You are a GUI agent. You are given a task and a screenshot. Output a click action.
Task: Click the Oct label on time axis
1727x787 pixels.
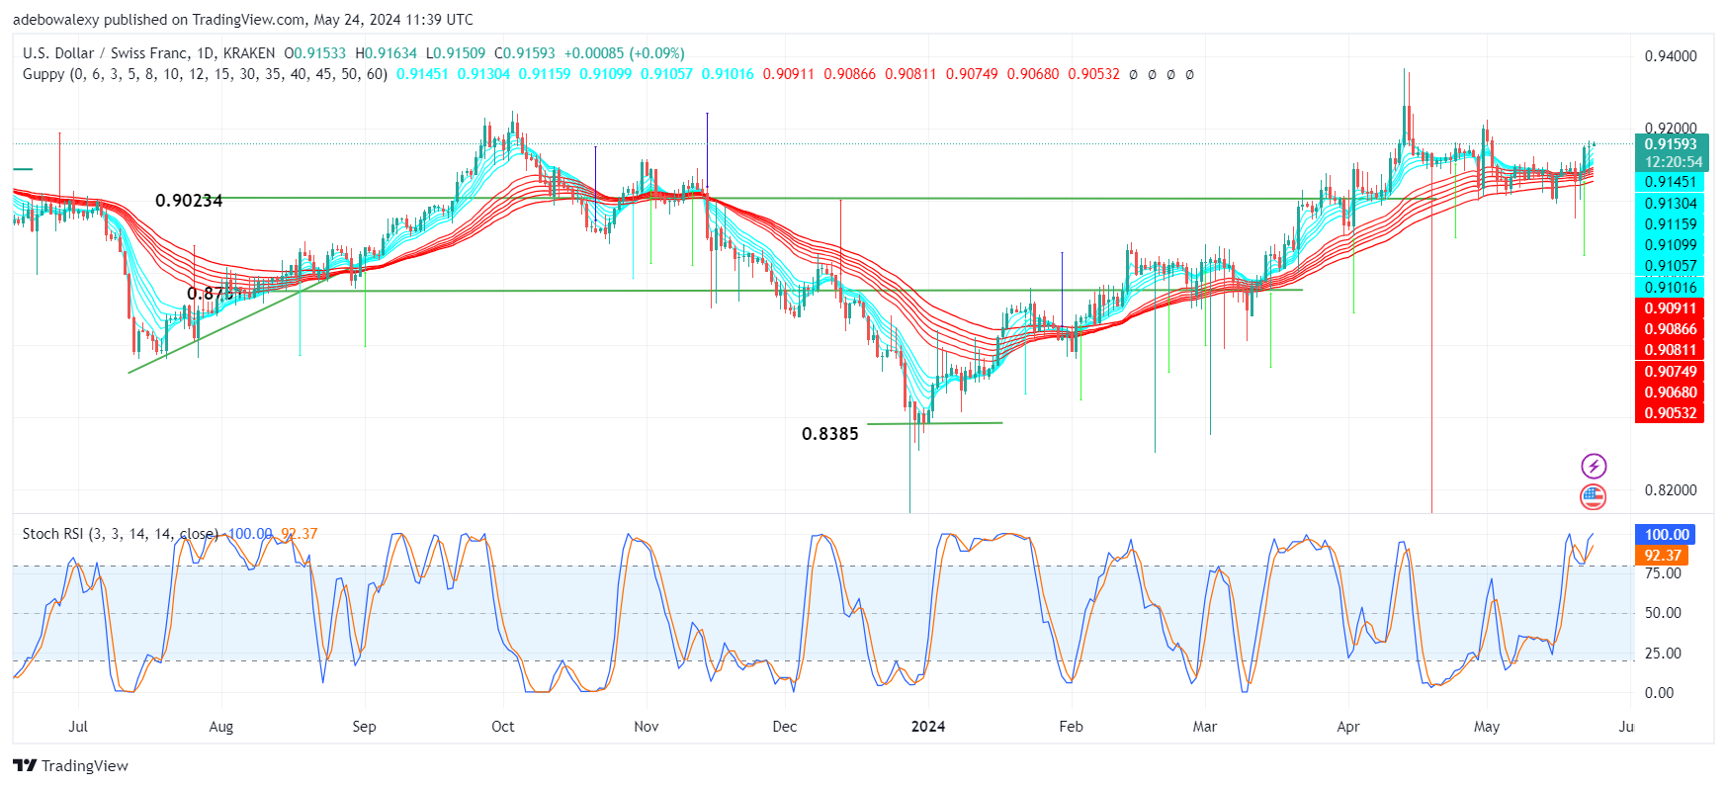tap(503, 727)
